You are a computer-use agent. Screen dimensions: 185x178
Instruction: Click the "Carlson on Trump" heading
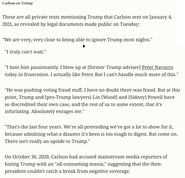click(x=18, y=3)
